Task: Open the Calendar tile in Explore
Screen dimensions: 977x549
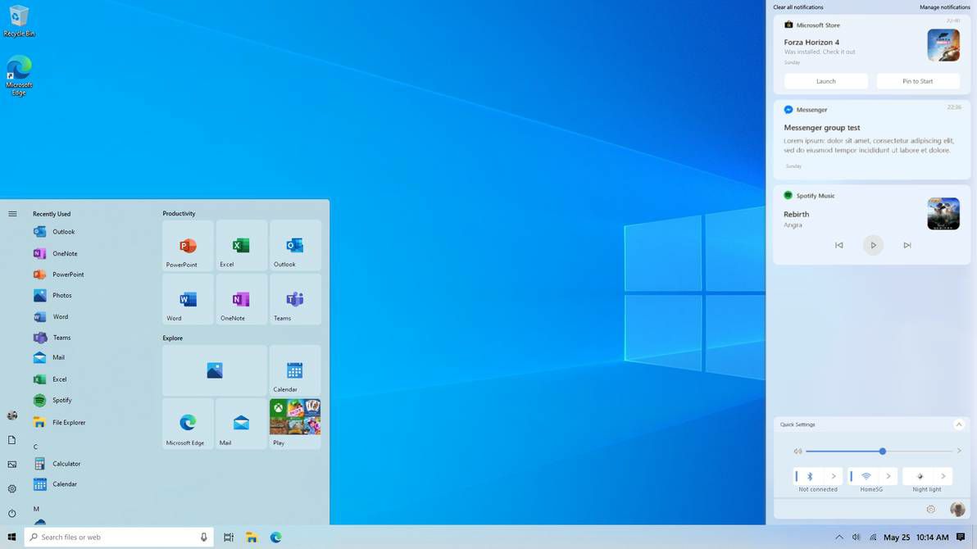Action: coord(295,370)
